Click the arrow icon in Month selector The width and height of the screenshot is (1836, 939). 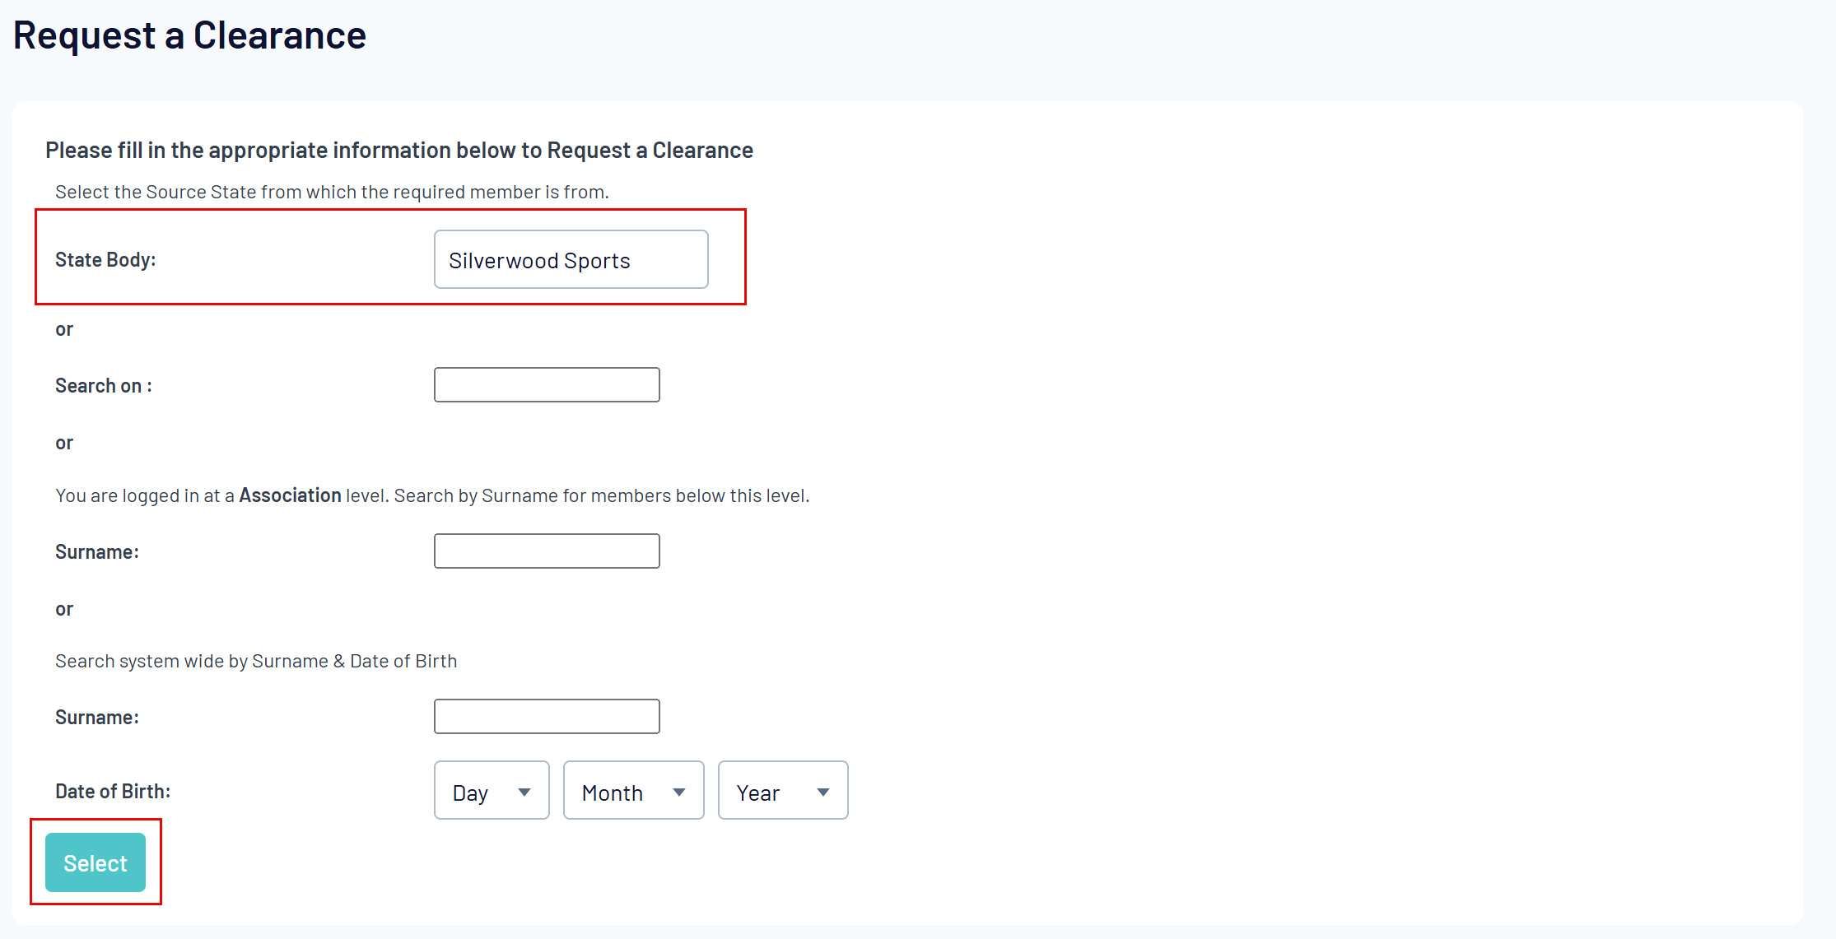click(x=679, y=793)
